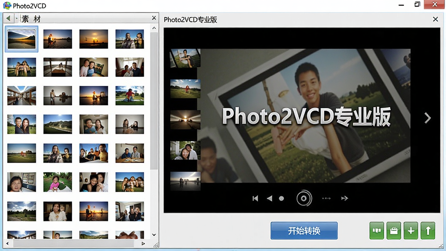Advance preview with right chevron arrow
This screenshot has height=251, width=446.
428,118
